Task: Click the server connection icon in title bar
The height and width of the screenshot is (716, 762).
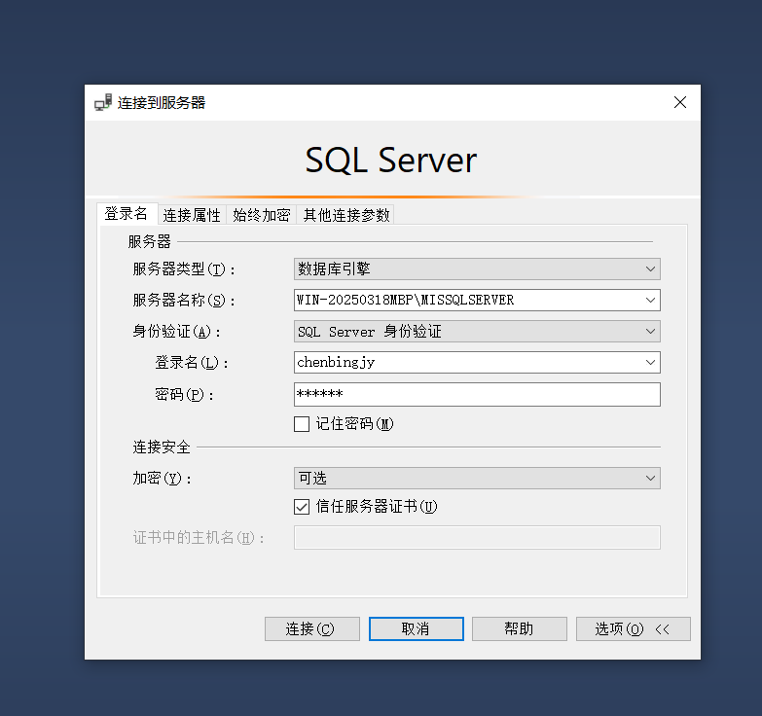Action: 103,102
